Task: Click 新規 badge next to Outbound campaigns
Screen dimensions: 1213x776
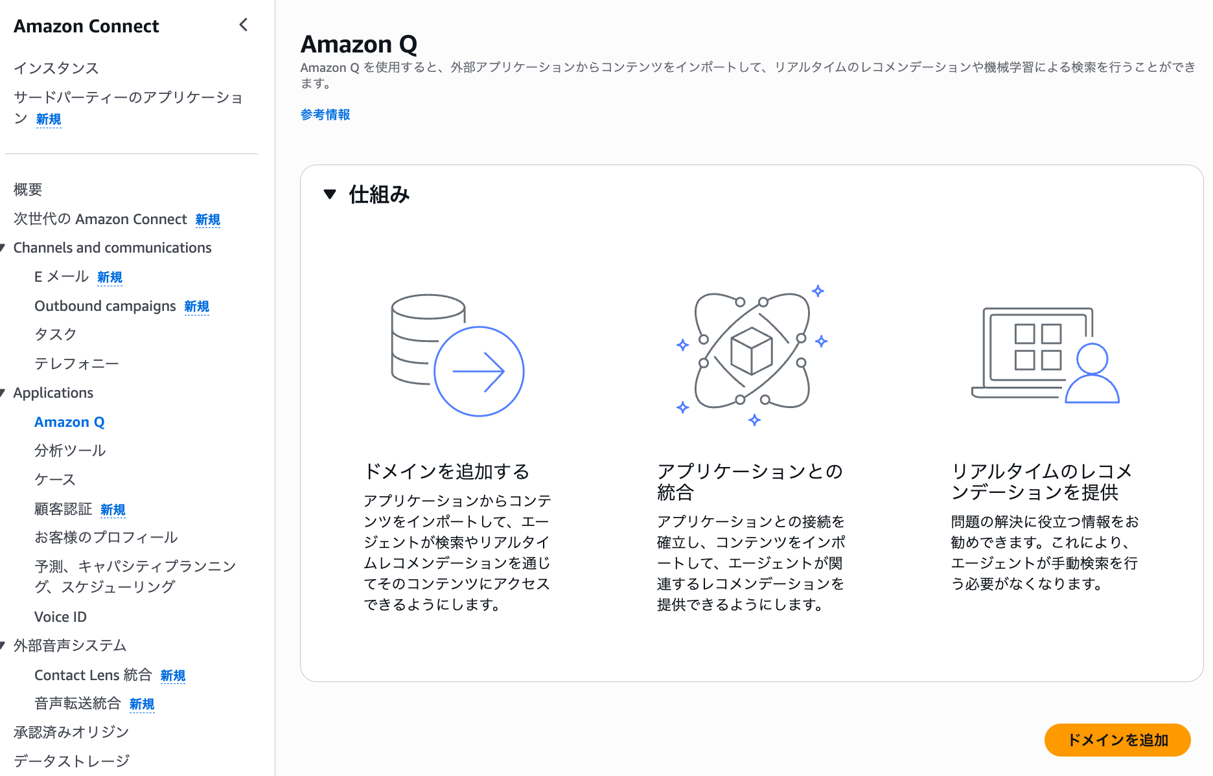Action: pos(196,306)
